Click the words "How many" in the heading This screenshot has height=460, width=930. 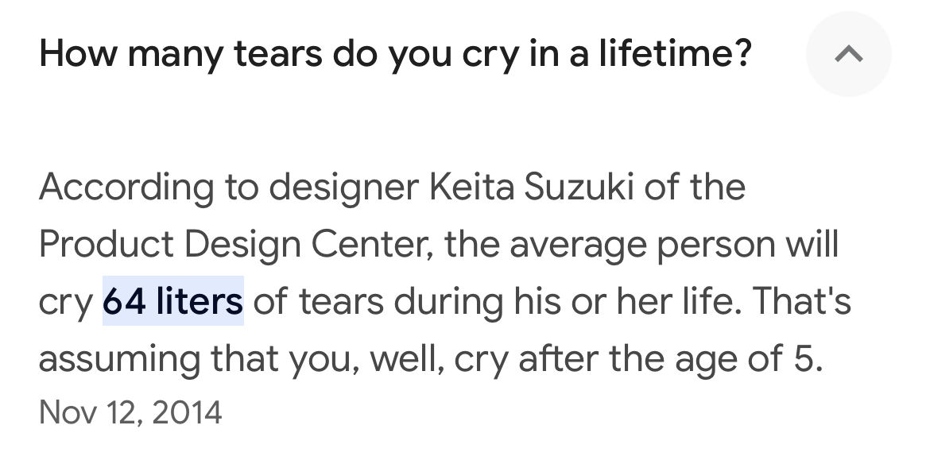click(132, 54)
